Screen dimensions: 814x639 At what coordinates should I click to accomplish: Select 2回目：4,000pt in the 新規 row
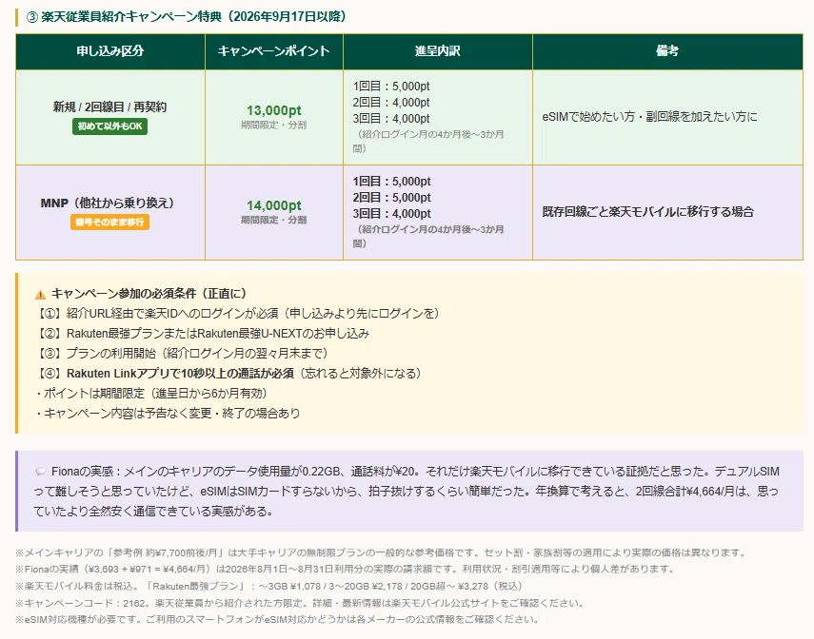tap(391, 102)
